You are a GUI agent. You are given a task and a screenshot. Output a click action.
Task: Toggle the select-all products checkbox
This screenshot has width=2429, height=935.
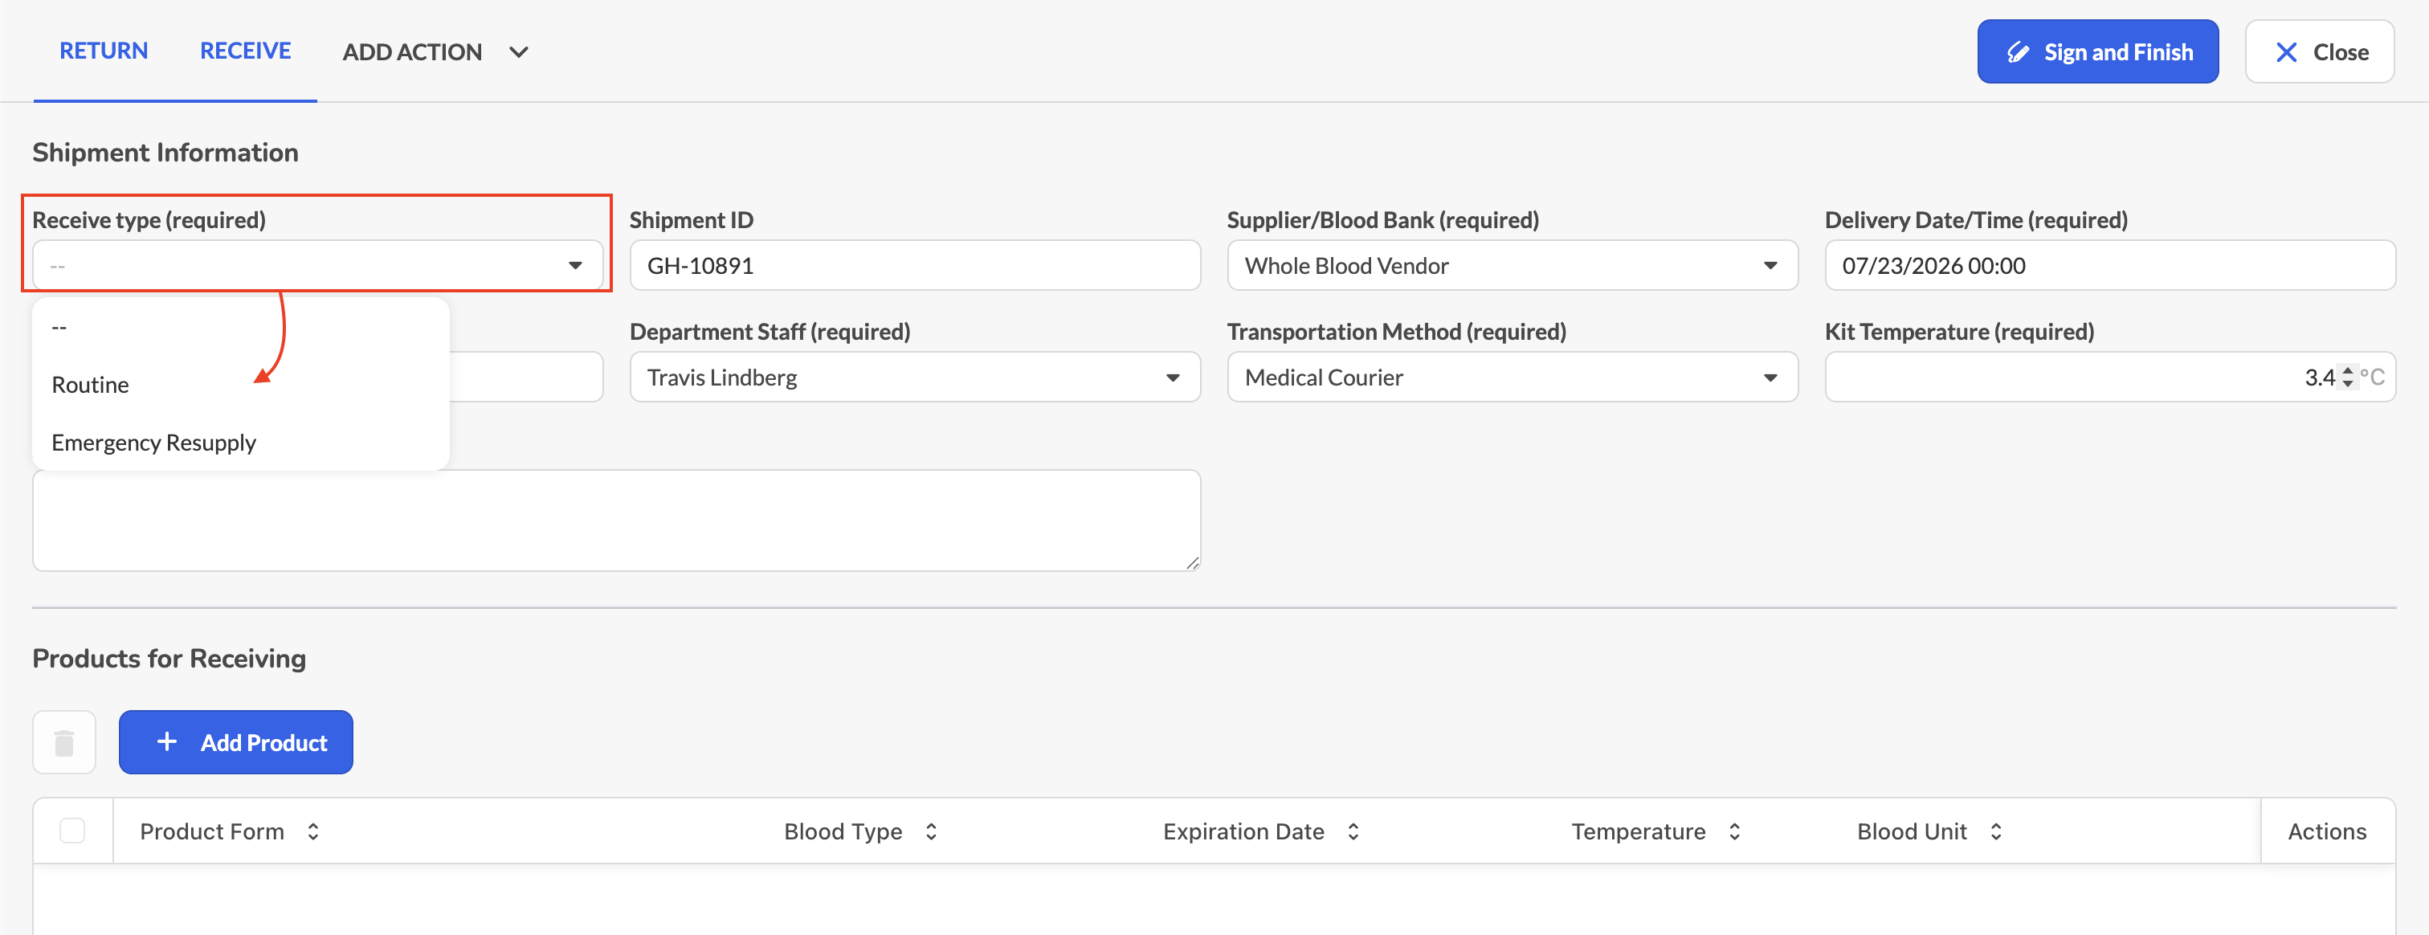(x=72, y=831)
